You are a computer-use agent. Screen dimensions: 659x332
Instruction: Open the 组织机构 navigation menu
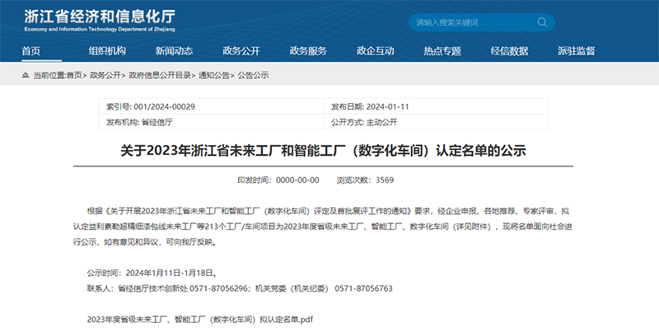tap(107, 51)
